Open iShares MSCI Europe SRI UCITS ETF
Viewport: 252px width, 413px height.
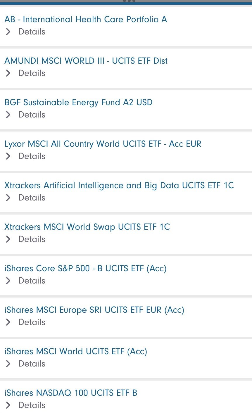point(94,310)
